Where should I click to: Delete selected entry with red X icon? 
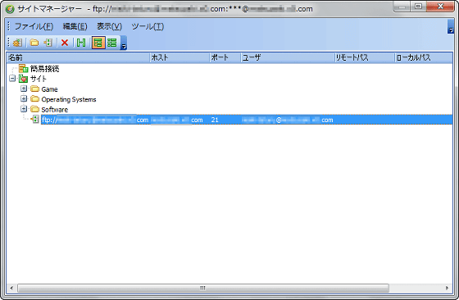(65, 43)
